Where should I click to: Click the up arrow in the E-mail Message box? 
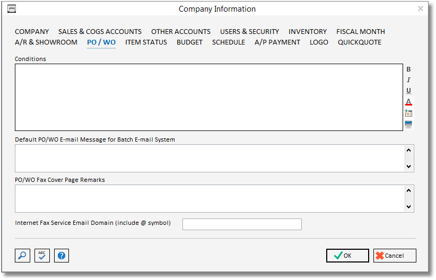click(408, 151)
